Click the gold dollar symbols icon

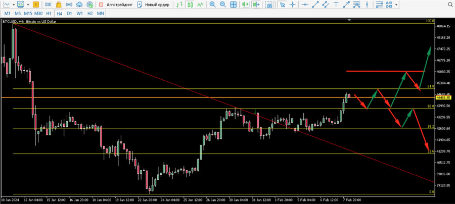pos(36,5)
